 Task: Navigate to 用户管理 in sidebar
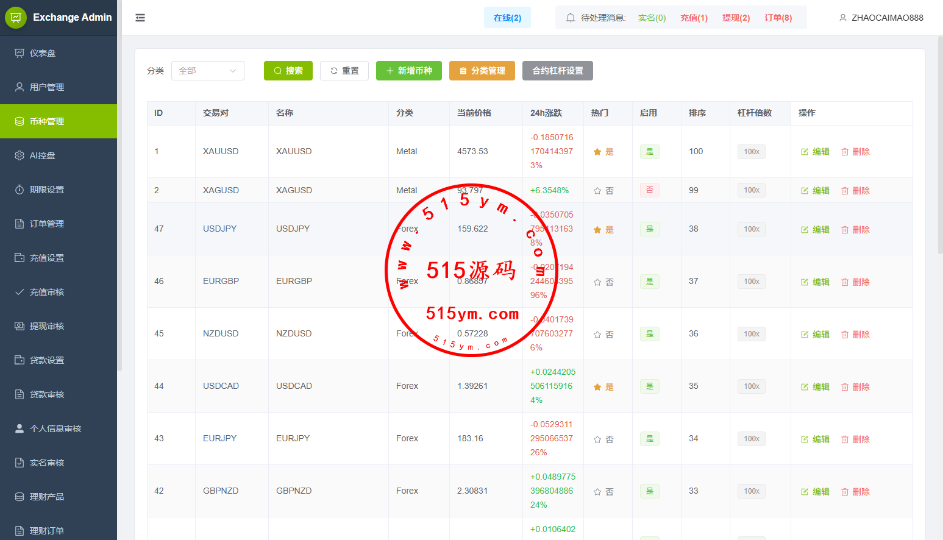pyautogui.click(x=47, y=87)
